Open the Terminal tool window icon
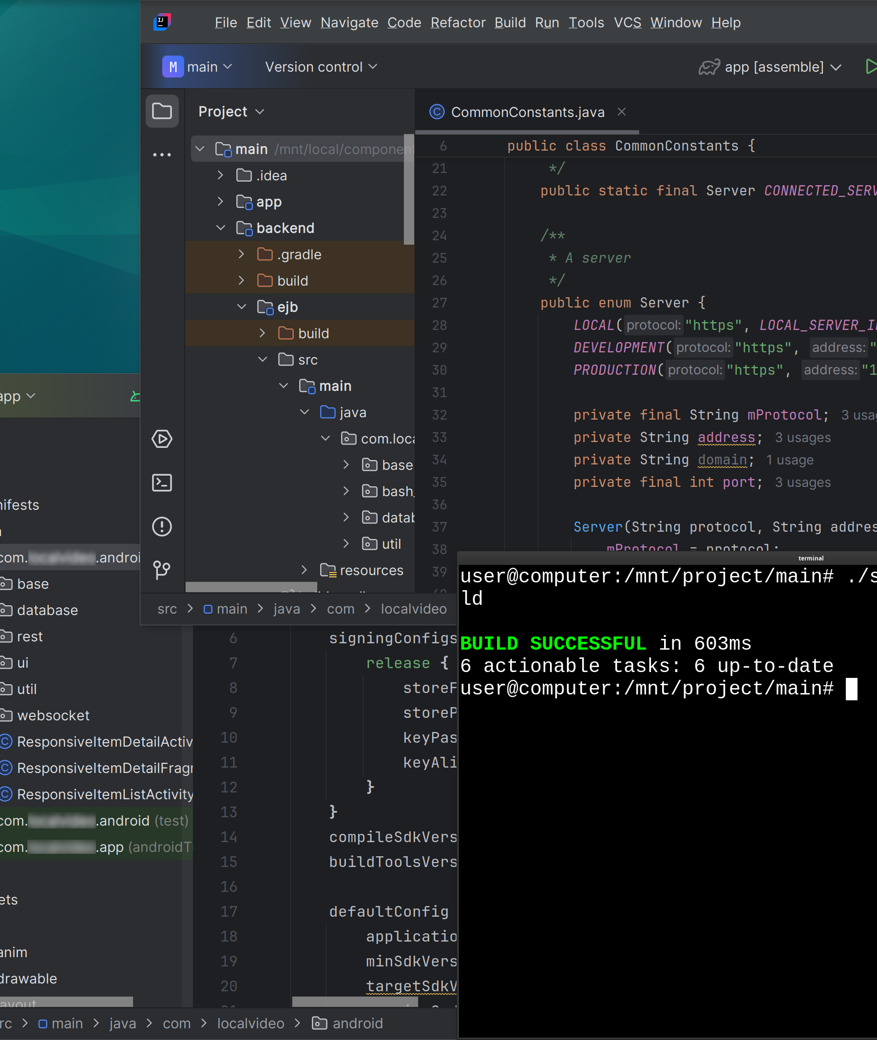877x1040 pixels. tap(162, 482)
